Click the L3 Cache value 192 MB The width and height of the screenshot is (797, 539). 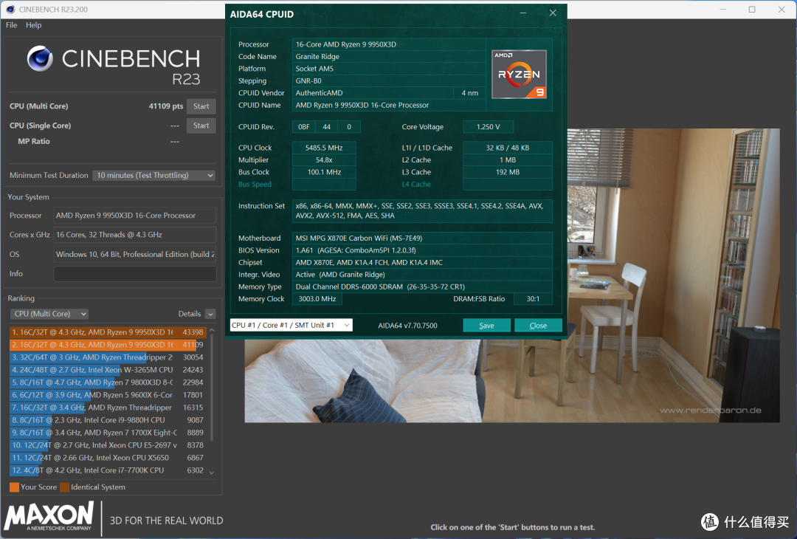507,172
